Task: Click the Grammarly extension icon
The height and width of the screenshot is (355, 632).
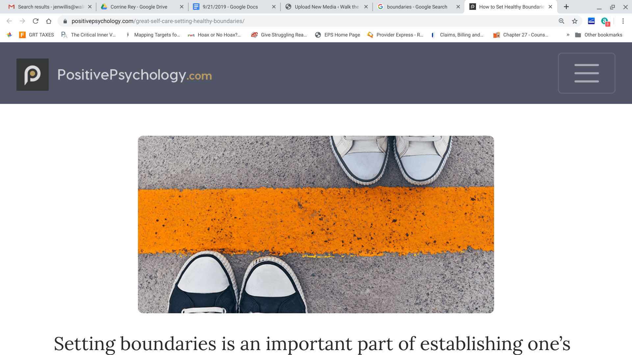Action: [605, 21]
